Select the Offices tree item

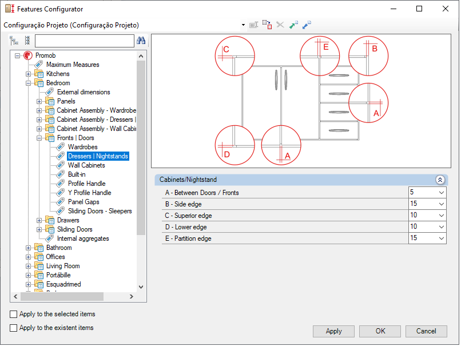tap(55, 257)
